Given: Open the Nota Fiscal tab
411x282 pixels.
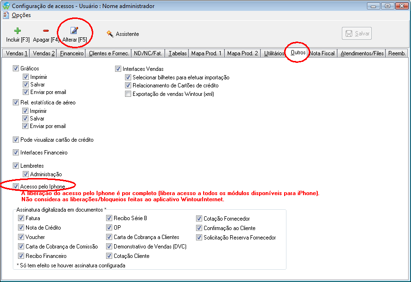Looking at the screenshot, I should (x=322, y=53).
